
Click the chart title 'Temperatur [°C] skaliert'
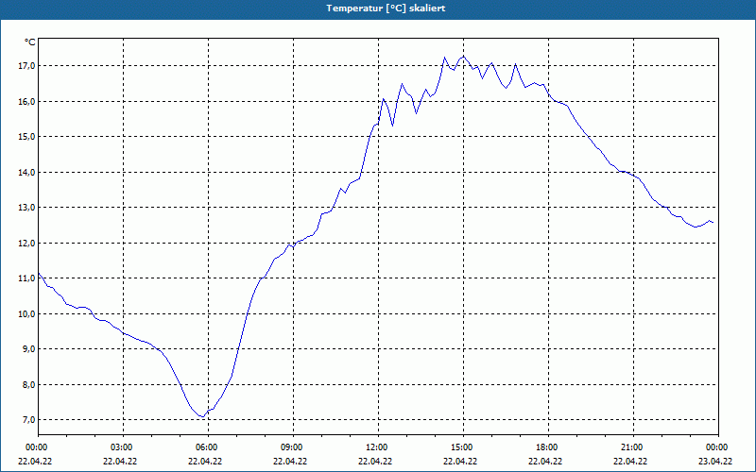[x=386, y=8]
